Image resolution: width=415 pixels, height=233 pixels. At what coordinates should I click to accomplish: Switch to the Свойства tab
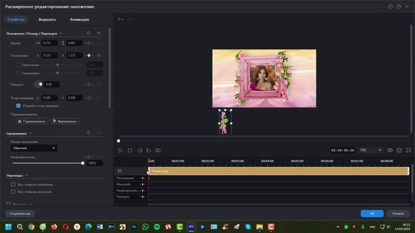point(16,19)
